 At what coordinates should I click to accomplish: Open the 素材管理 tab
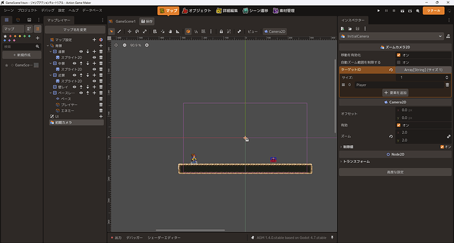tap(284, 11)
